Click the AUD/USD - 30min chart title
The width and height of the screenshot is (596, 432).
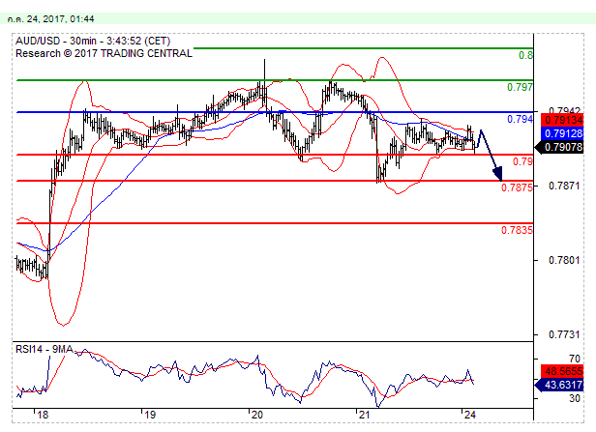pyautogui.click(x=93, y=41)
